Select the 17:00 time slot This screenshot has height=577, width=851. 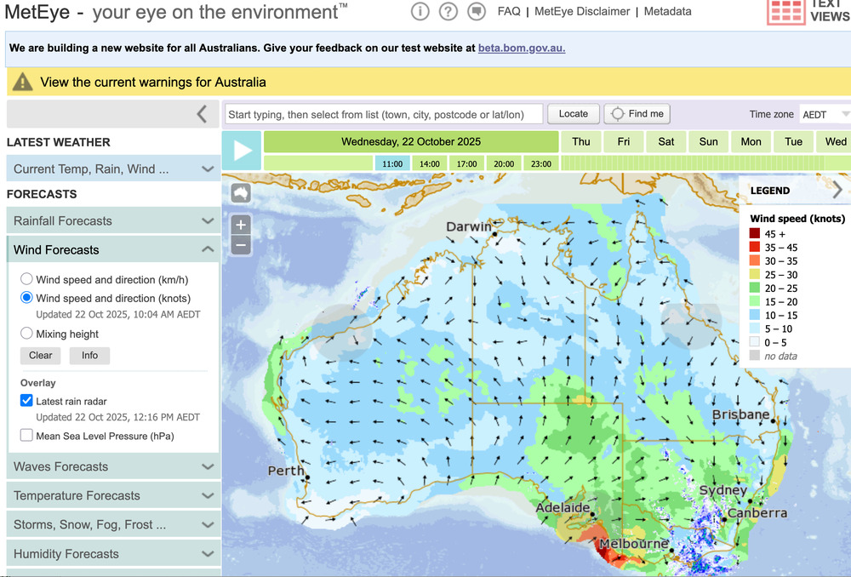coord(466,163)
